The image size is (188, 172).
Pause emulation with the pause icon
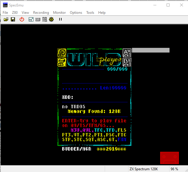60,19
